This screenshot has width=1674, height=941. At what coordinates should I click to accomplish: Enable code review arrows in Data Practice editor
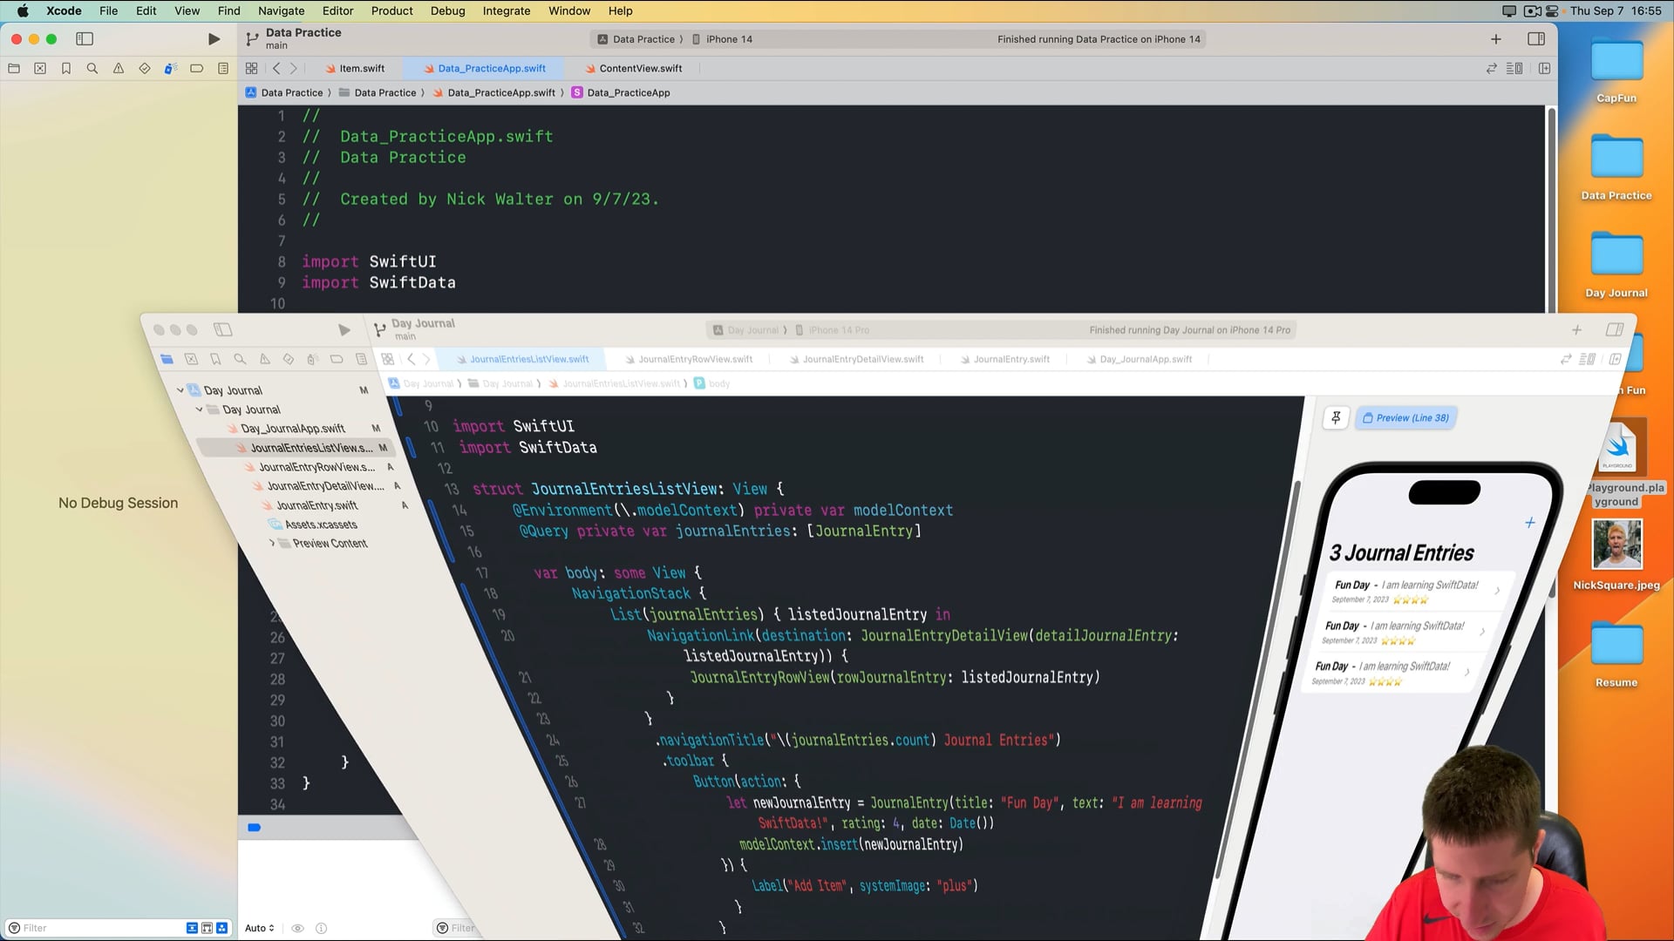pyautogui.click(x=1492, y=69)
